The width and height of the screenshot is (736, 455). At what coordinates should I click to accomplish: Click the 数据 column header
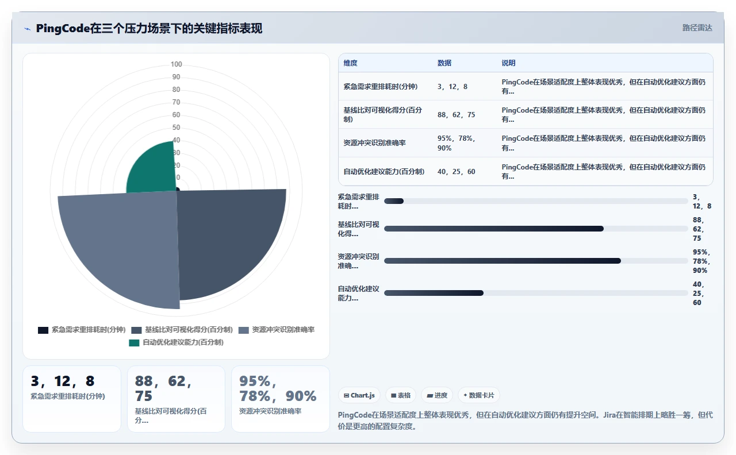[x=444, y=63]
